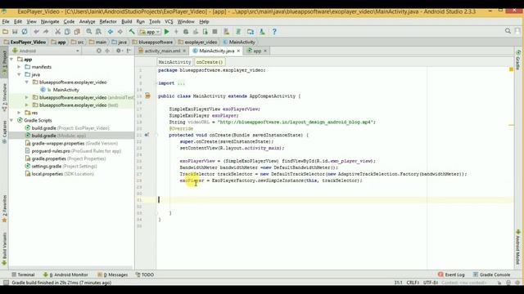Run the app with the green play icon
Viewport: 524px width, 294px height.
point(167,32)
